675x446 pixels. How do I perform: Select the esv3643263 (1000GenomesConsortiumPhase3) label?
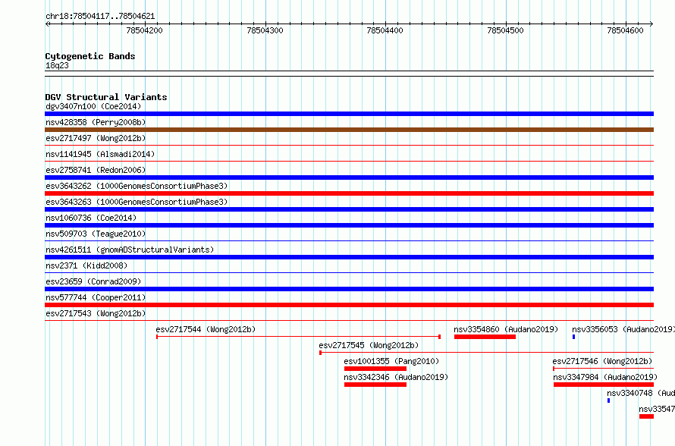click(x=137, y=202)
